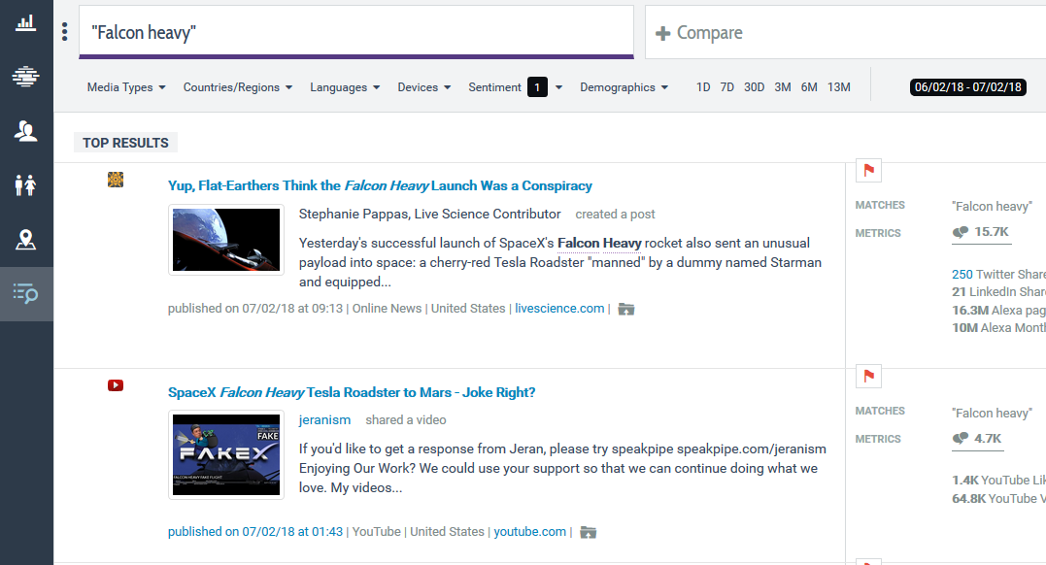Click the livescience source icon of first result
The height and width of the screenshot is (565, 1046).
click(x=116, y=180)
